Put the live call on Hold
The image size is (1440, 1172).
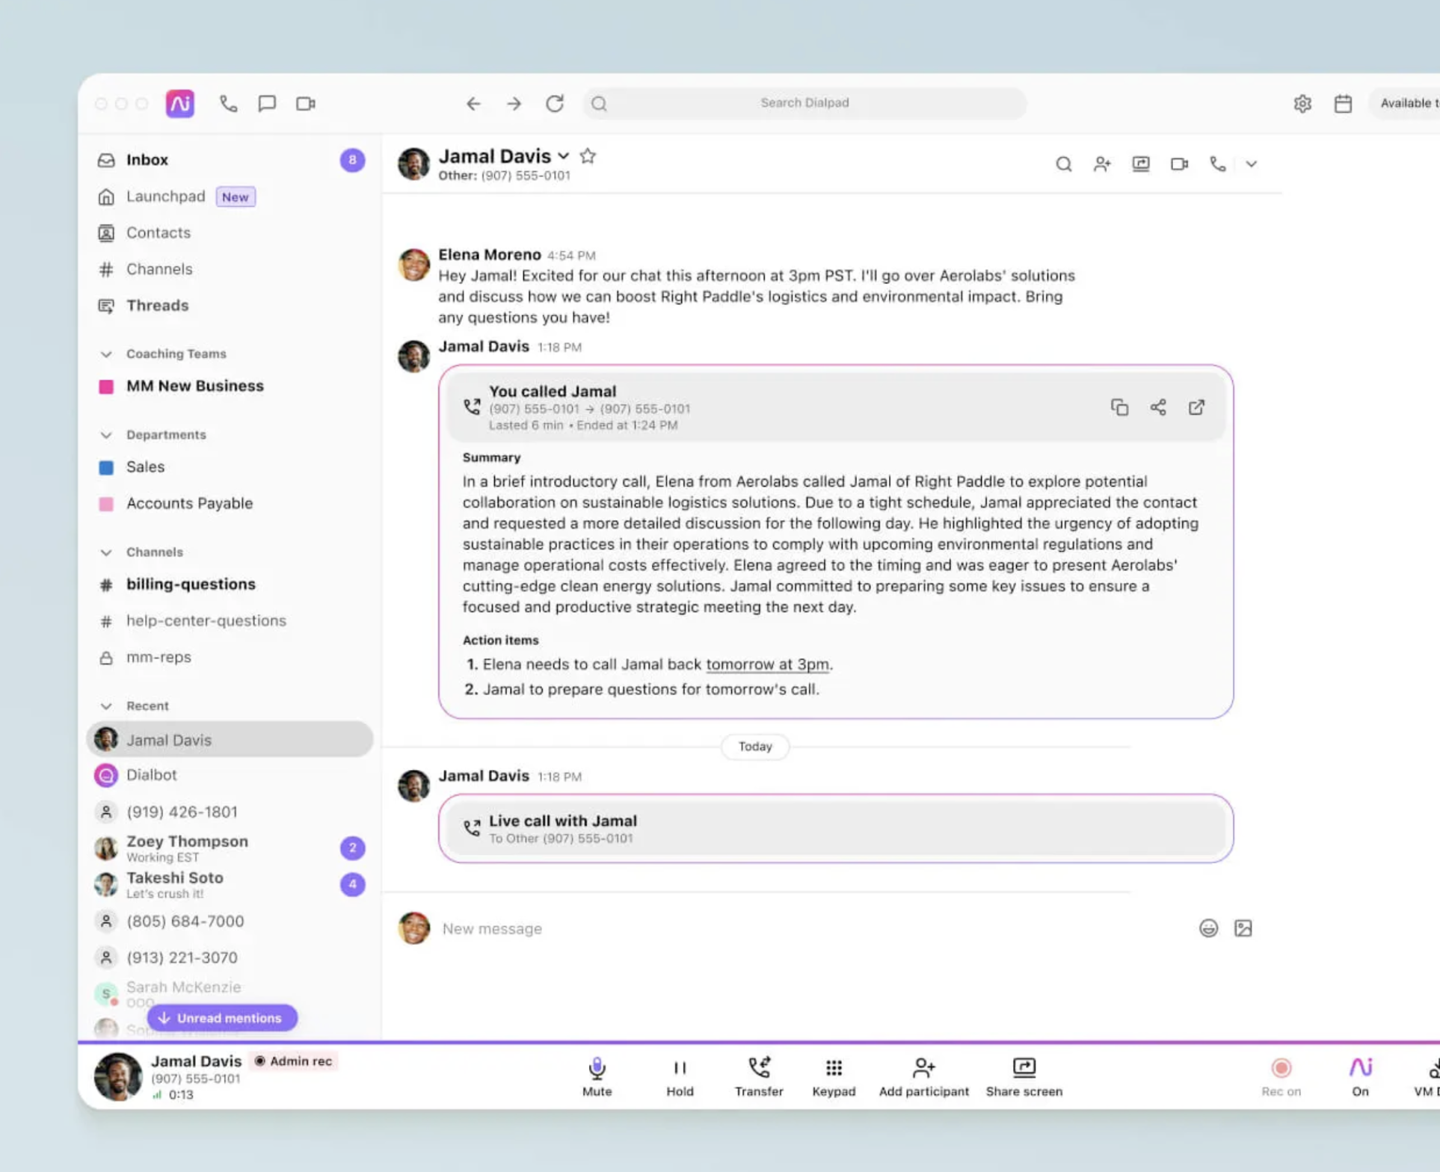coord(679,1068)
